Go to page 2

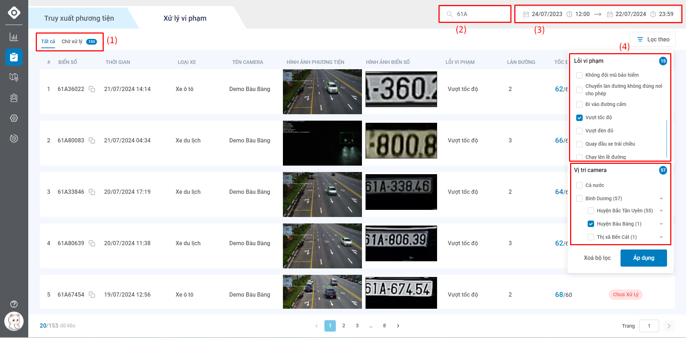(x=344, y=326)
